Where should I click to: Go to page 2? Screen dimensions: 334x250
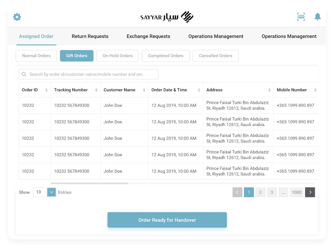pos(260,192)
